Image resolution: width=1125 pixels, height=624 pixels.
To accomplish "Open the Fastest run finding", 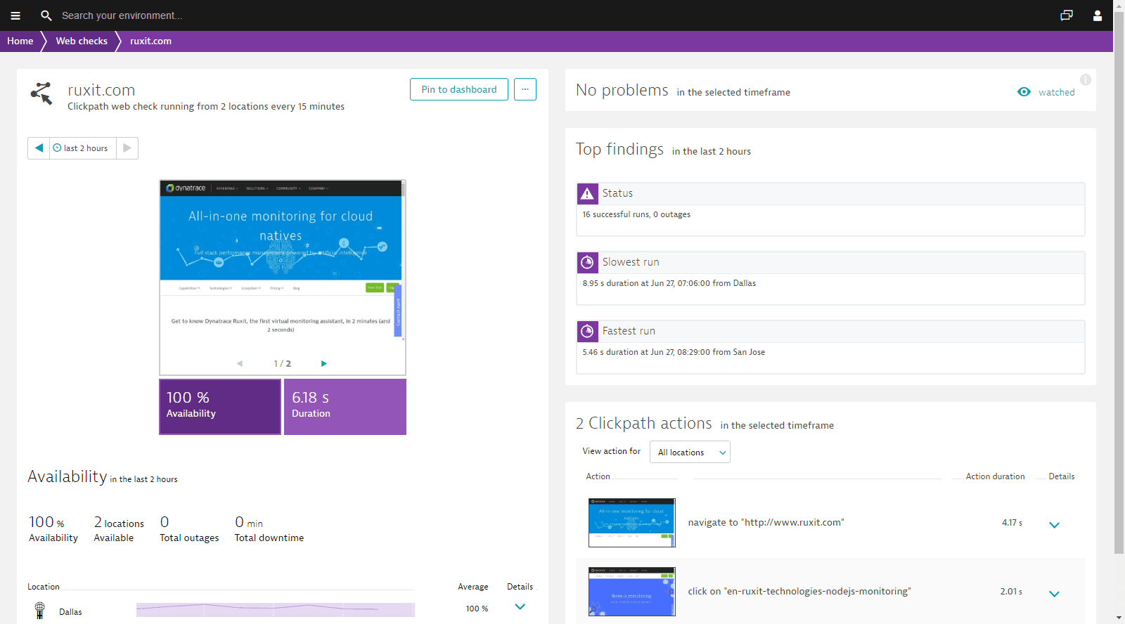I will click(x=830, y=347).
